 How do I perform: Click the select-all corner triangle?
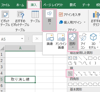coord(2,48)
